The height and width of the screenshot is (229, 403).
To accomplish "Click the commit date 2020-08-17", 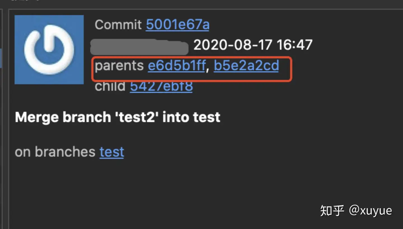I will 233,45.
